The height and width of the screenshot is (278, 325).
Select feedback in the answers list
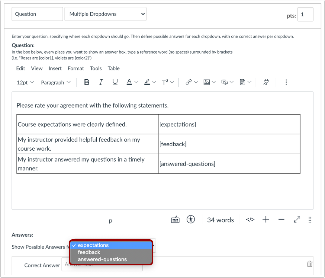click(x=111, y=252)
